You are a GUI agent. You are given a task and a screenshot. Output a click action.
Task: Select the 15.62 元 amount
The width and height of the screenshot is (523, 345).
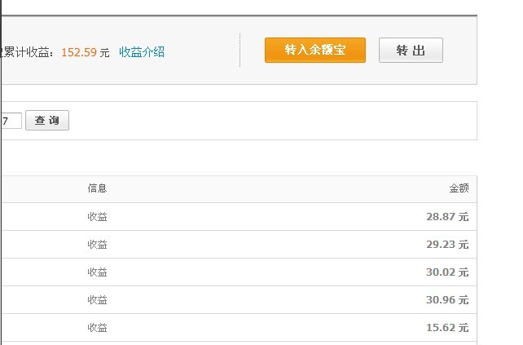pos(446,328)
